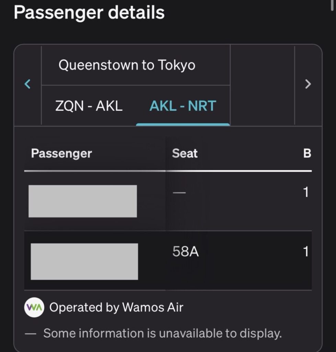Click the first passenger's empty seat dash
This screenshot has height=352, width=336.
coord(179,192)
